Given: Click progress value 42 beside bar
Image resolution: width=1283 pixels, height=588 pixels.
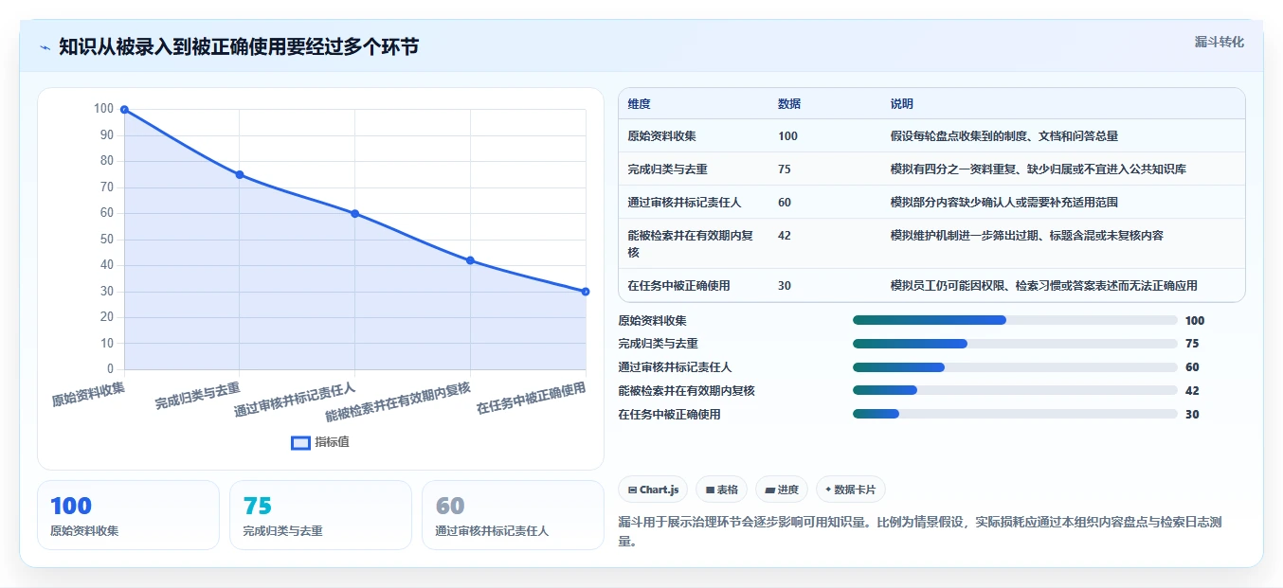Looking at the screenshot, I should click(x=1192, y=390).
